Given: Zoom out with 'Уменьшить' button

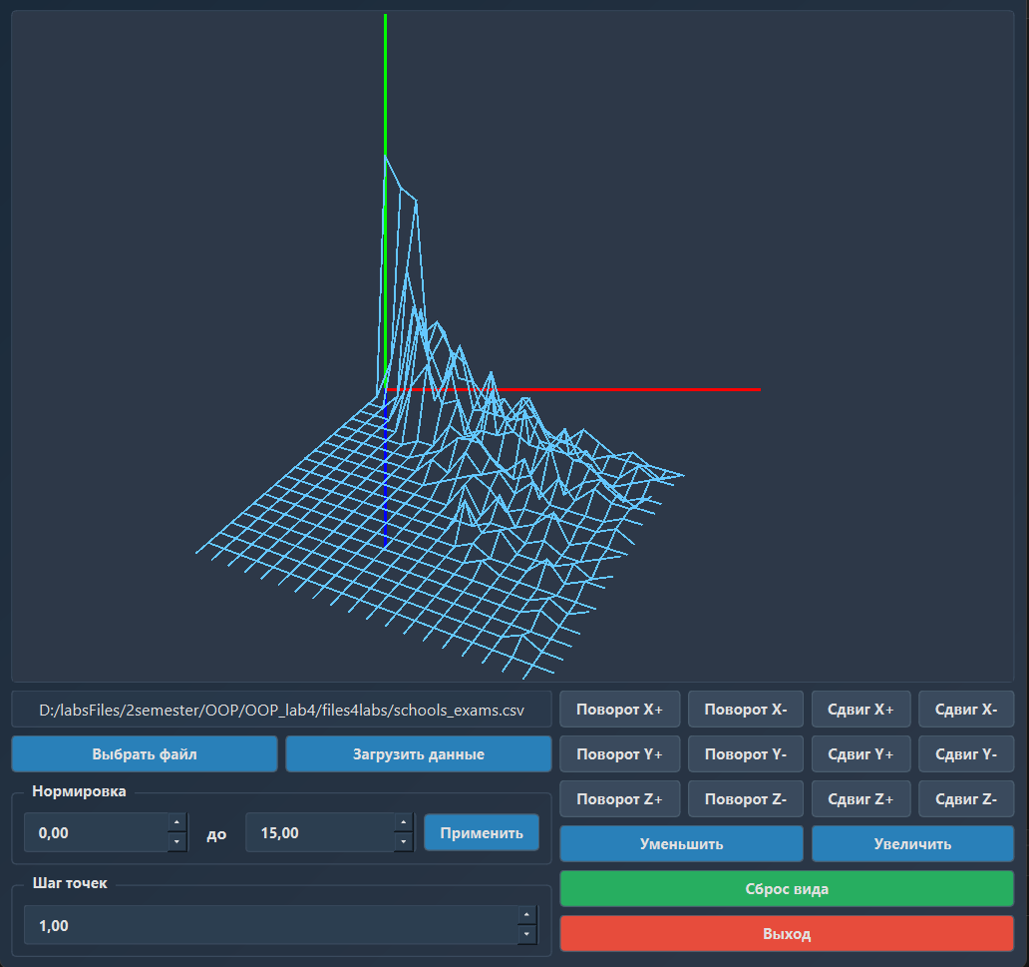Looking at the screenshot, I should pos(681,843).
